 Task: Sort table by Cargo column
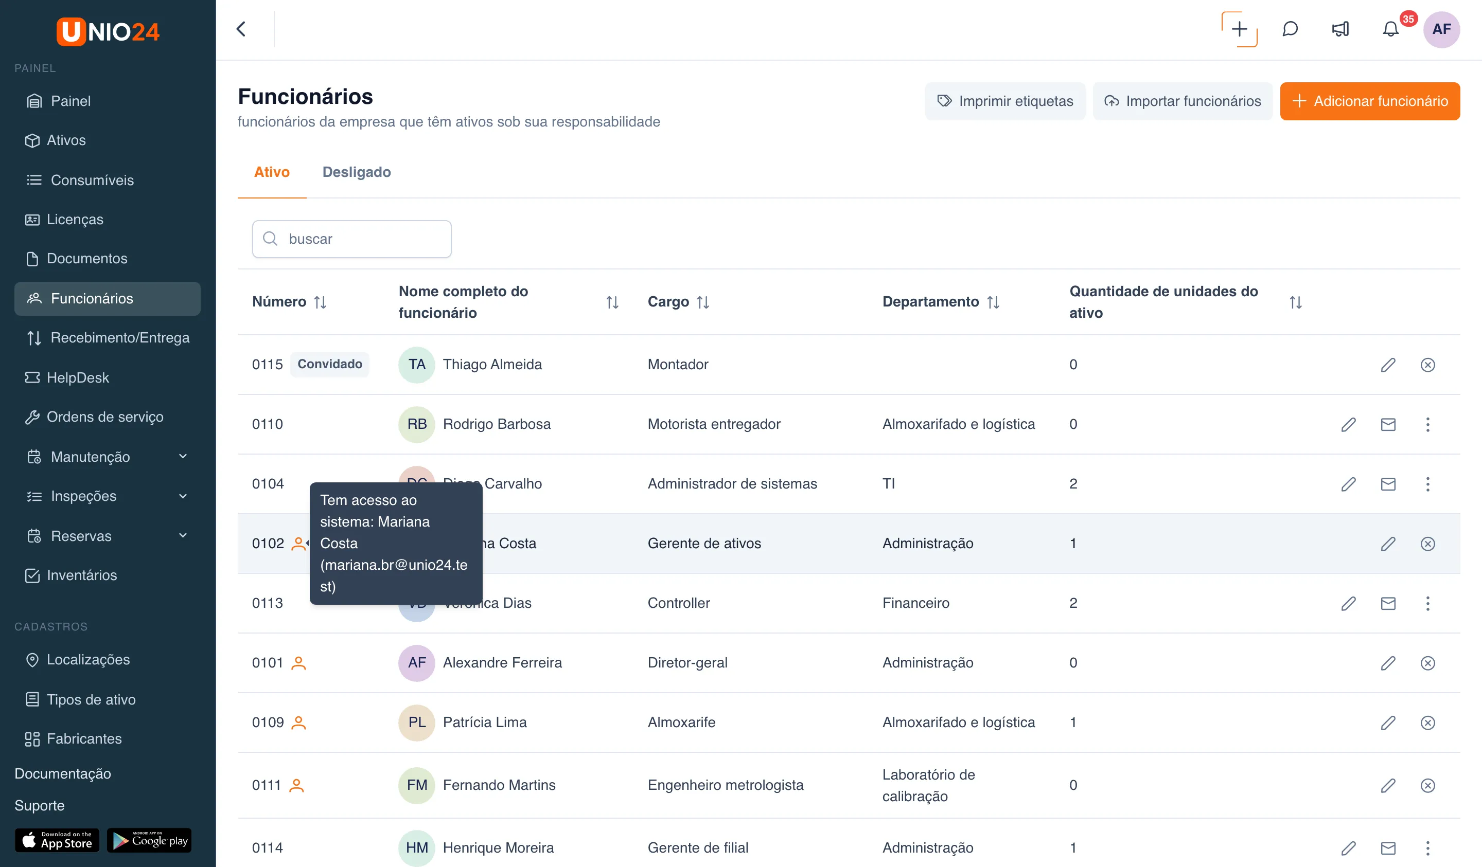(703, 302)
